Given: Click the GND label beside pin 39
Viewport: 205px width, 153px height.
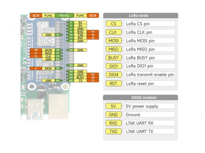Looking at the screenshot, I should pyautogui.click(x=48, y=81).
